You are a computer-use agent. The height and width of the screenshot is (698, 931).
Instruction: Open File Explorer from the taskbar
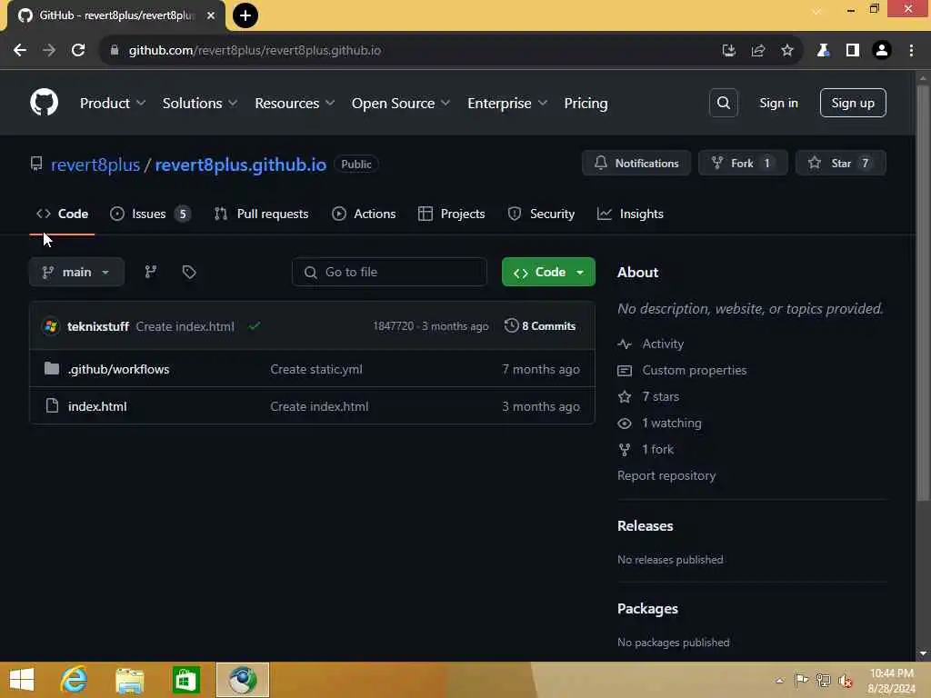[129, 680]
